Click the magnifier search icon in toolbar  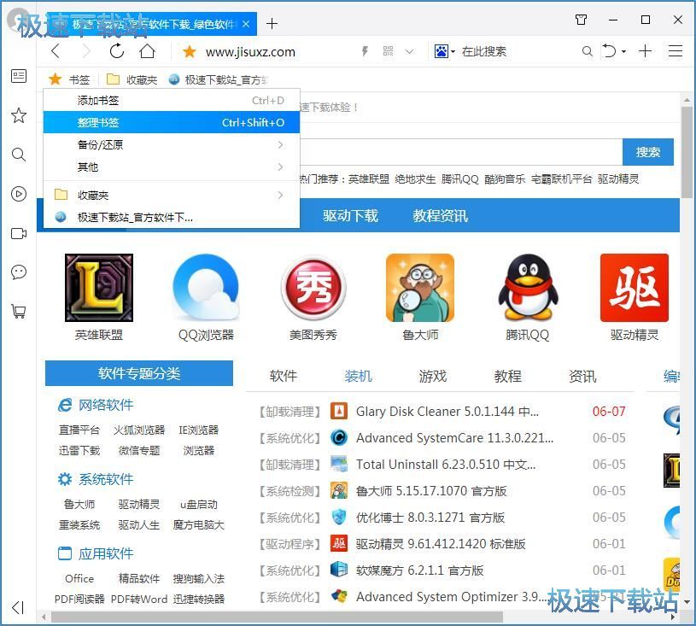(587, 51)
